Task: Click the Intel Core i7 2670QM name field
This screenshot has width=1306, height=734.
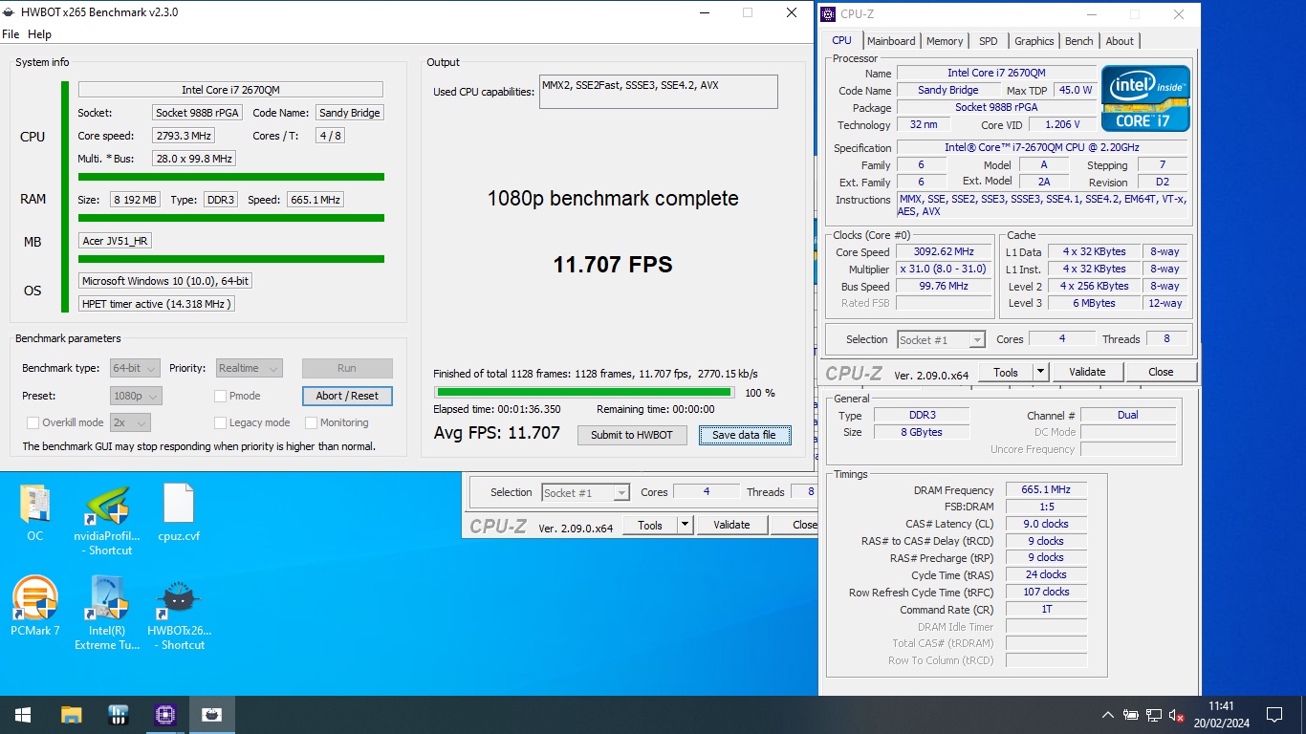Action: coord(230,90)
